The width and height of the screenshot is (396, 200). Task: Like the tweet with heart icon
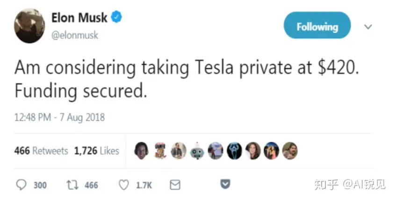pyautogui.click(x=123, y=185)
